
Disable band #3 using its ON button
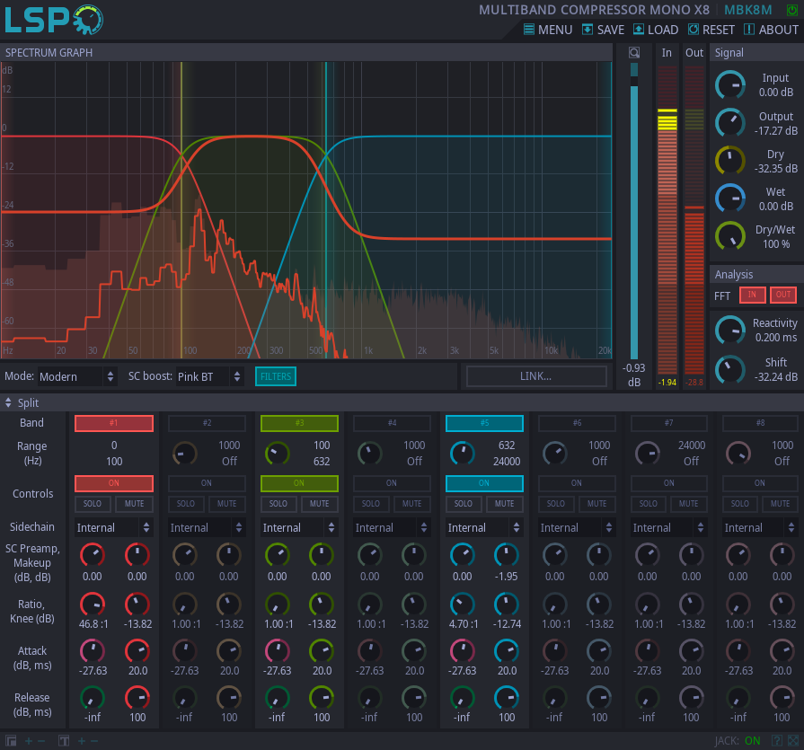pyautogui.click(x=299, y=483)
